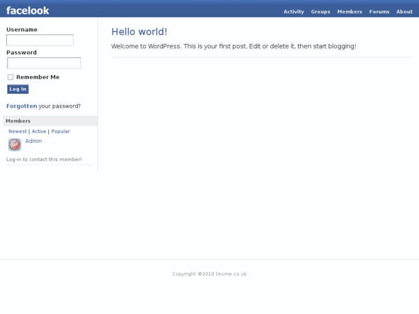Go to the Members navigation item

click(x=349, y=12)
